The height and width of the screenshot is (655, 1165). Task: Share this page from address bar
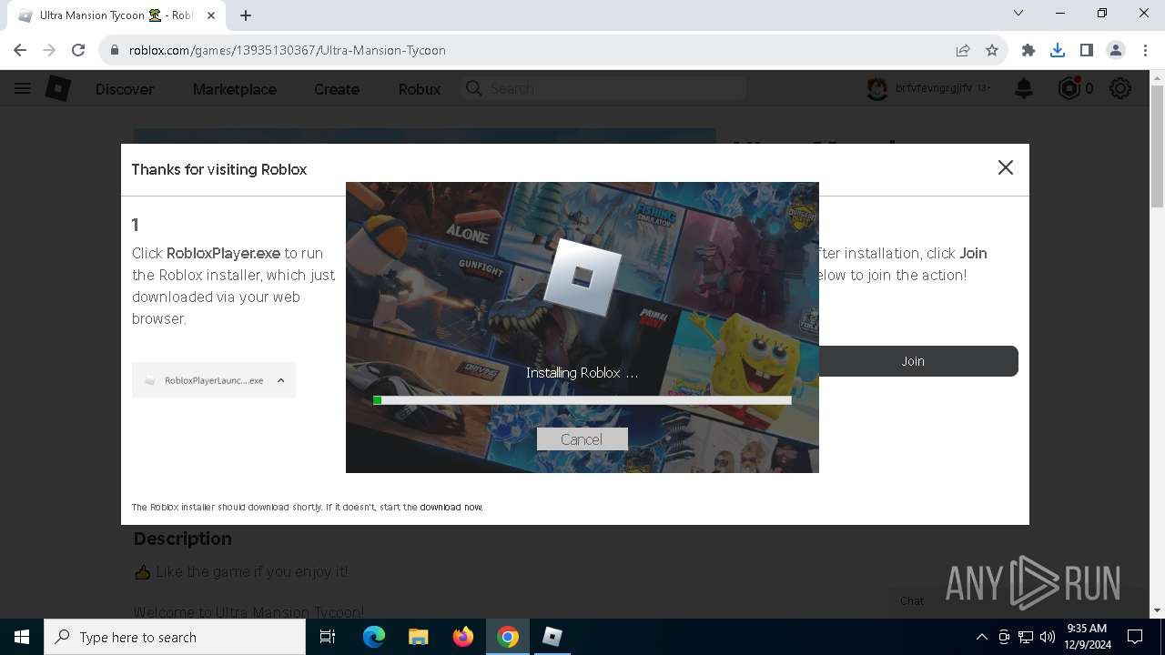(963, 50)
